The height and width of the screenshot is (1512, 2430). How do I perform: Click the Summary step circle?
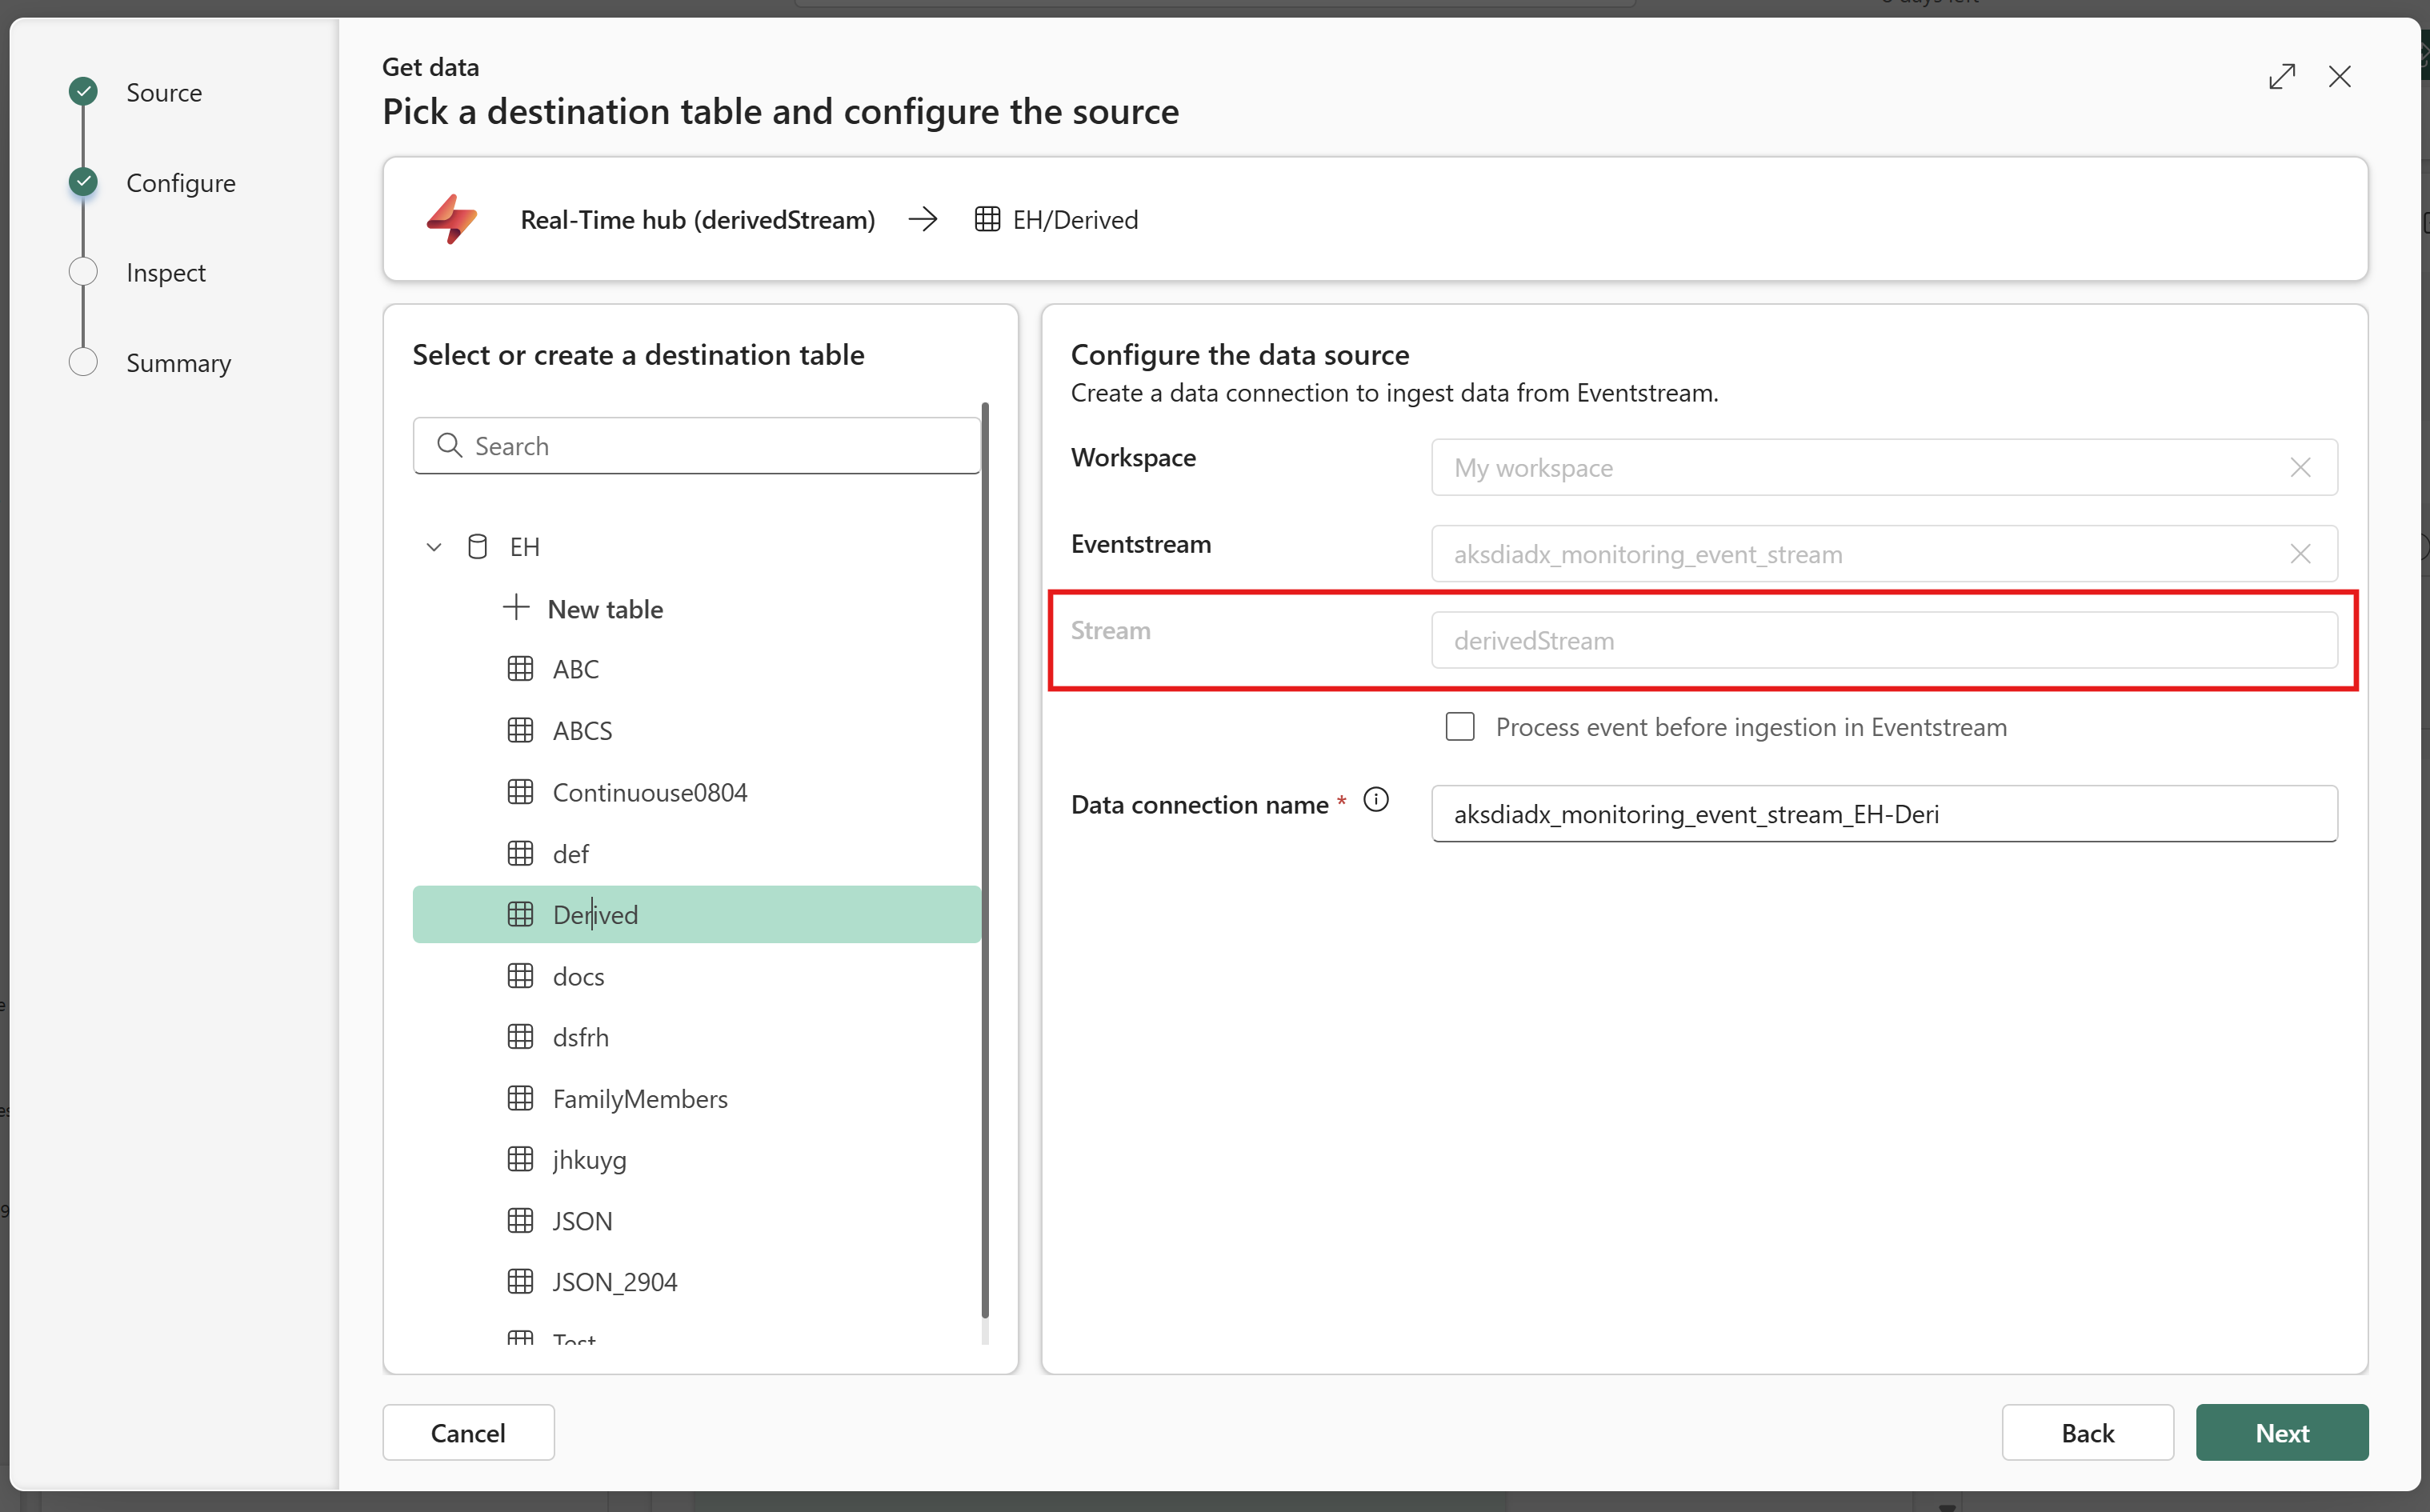(x=83, y=362)
